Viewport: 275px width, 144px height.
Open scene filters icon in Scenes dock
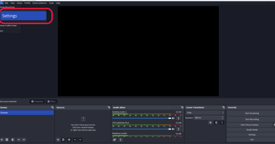click(x=13, y=140)
